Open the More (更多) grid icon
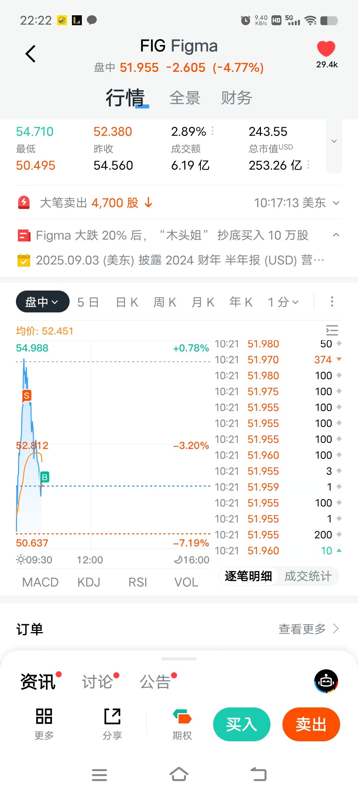 44,724
